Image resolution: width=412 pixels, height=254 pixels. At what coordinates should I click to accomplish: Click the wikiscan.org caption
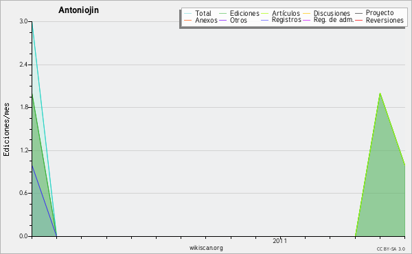click(x=206, y=248)
